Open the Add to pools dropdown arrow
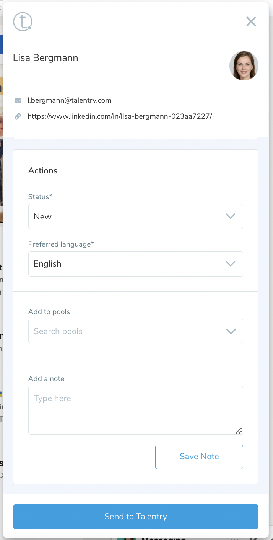Image resolution: width=273 pixels, height=540 pixels. coord(231,331)
